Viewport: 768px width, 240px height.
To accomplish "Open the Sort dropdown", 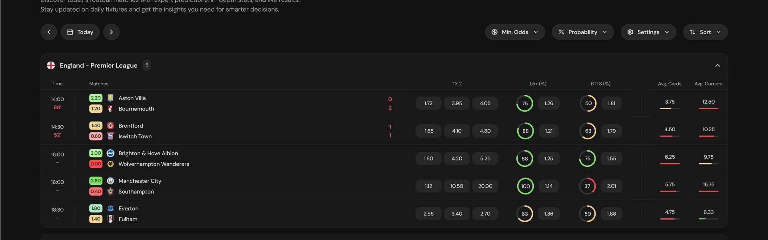I will click(x=705, y=32).
